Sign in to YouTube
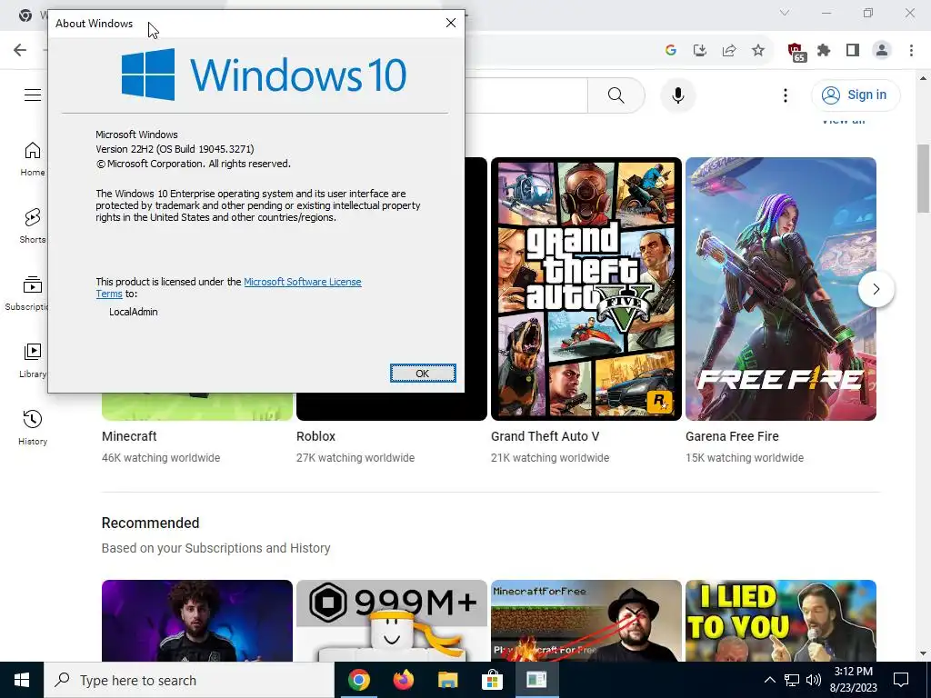The width and height of the screenshot is (931, 698). point(856,95)
